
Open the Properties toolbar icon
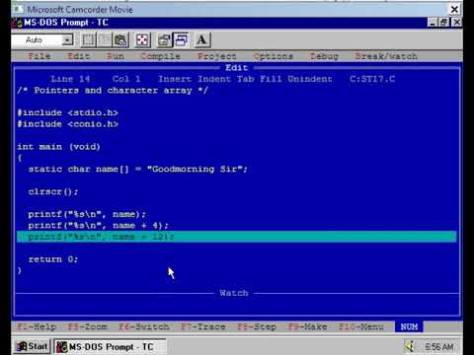[164, 40]
